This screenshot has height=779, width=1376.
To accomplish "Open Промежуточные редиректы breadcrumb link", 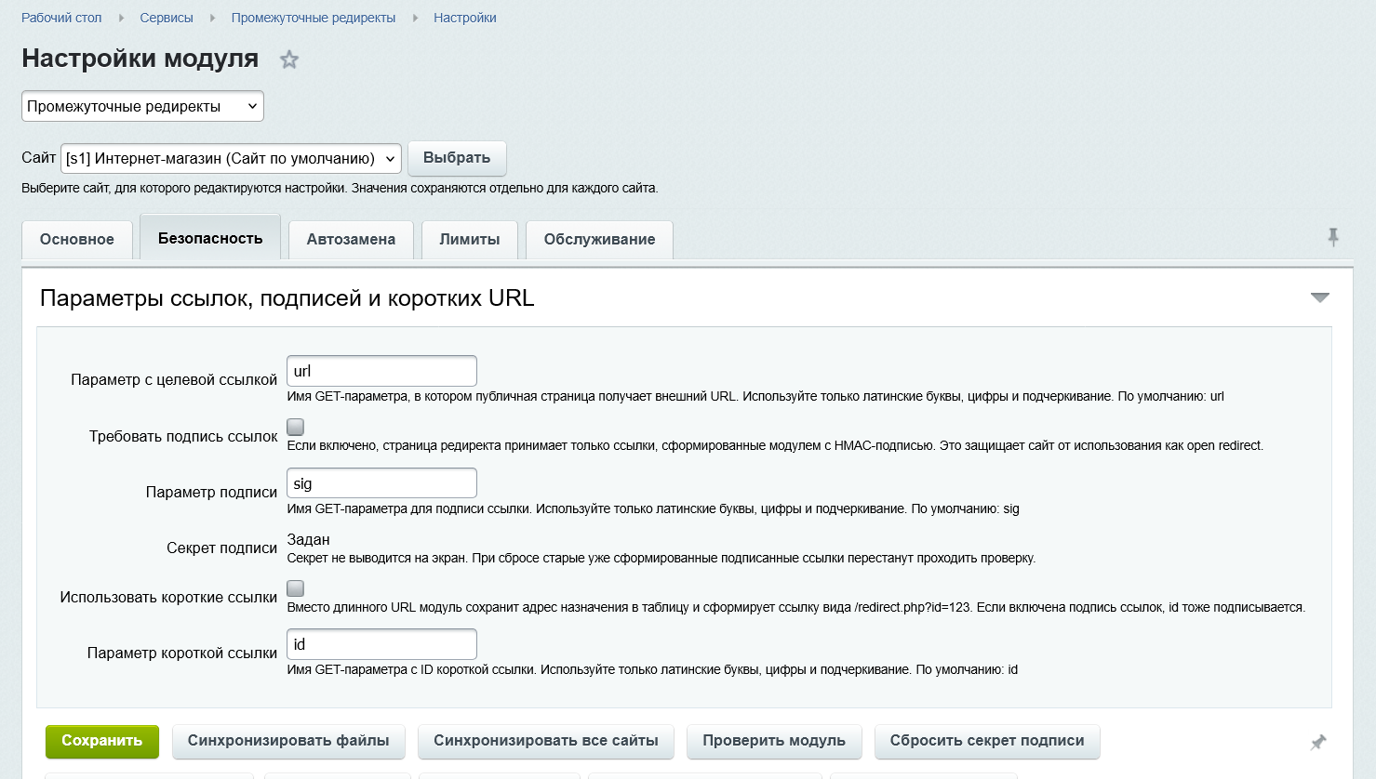I will (x=314, y=18).
